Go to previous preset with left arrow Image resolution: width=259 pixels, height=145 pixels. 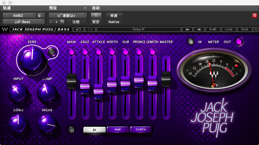(187, 29)
